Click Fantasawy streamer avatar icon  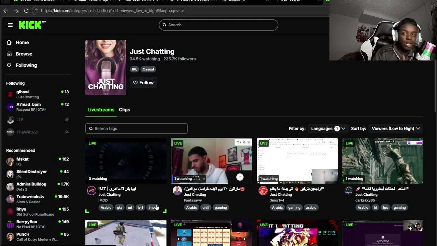[x=177, y=191]
